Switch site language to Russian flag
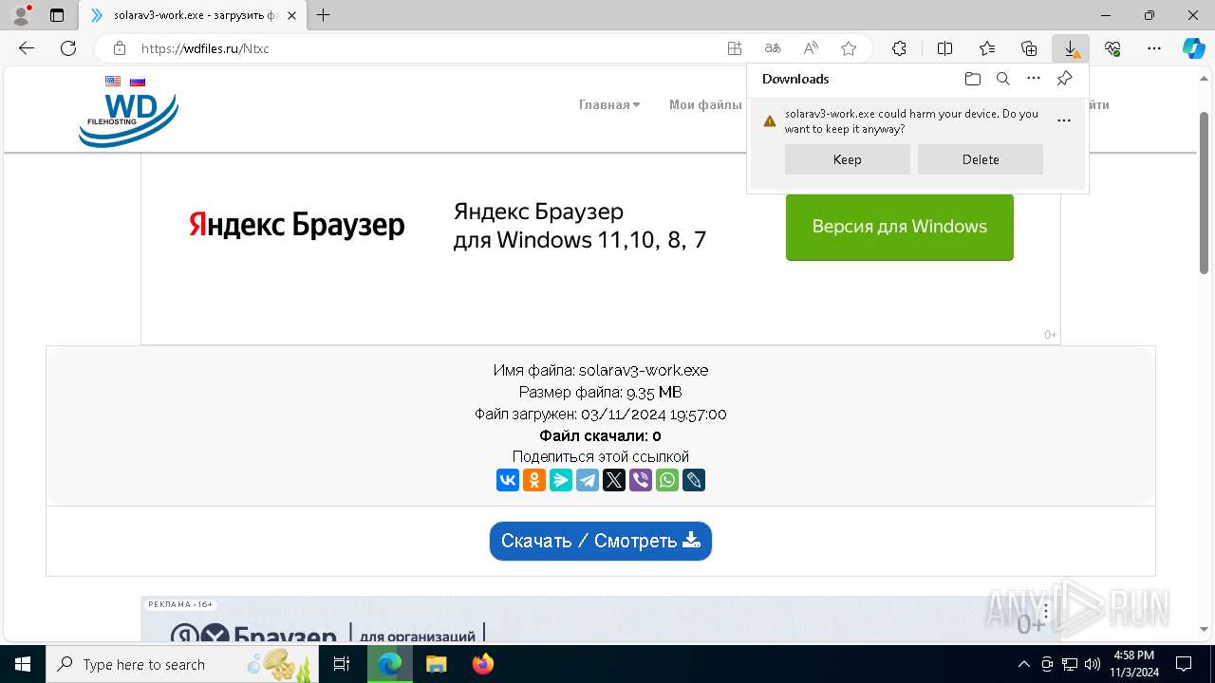The width and height of the screenshot is (1215, 683). click(138, 82)
